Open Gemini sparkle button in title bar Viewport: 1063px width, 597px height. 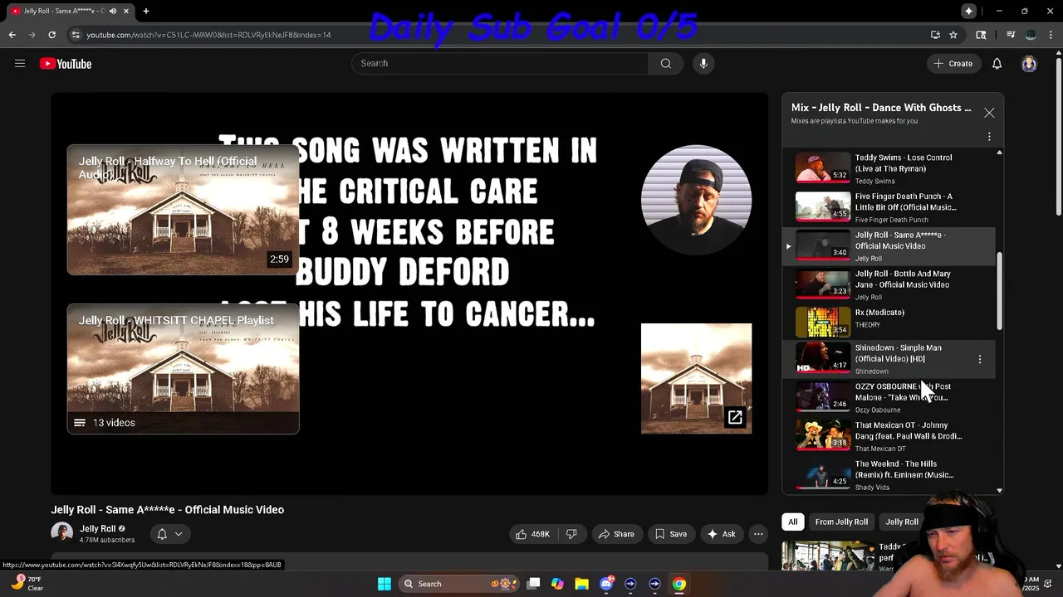pyautogui.click(x=968, y=11)
